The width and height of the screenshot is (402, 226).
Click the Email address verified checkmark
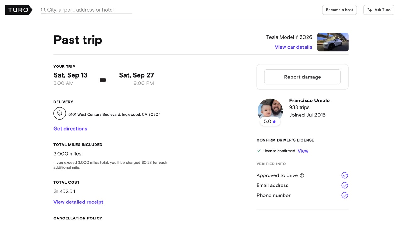coord(345,185)
